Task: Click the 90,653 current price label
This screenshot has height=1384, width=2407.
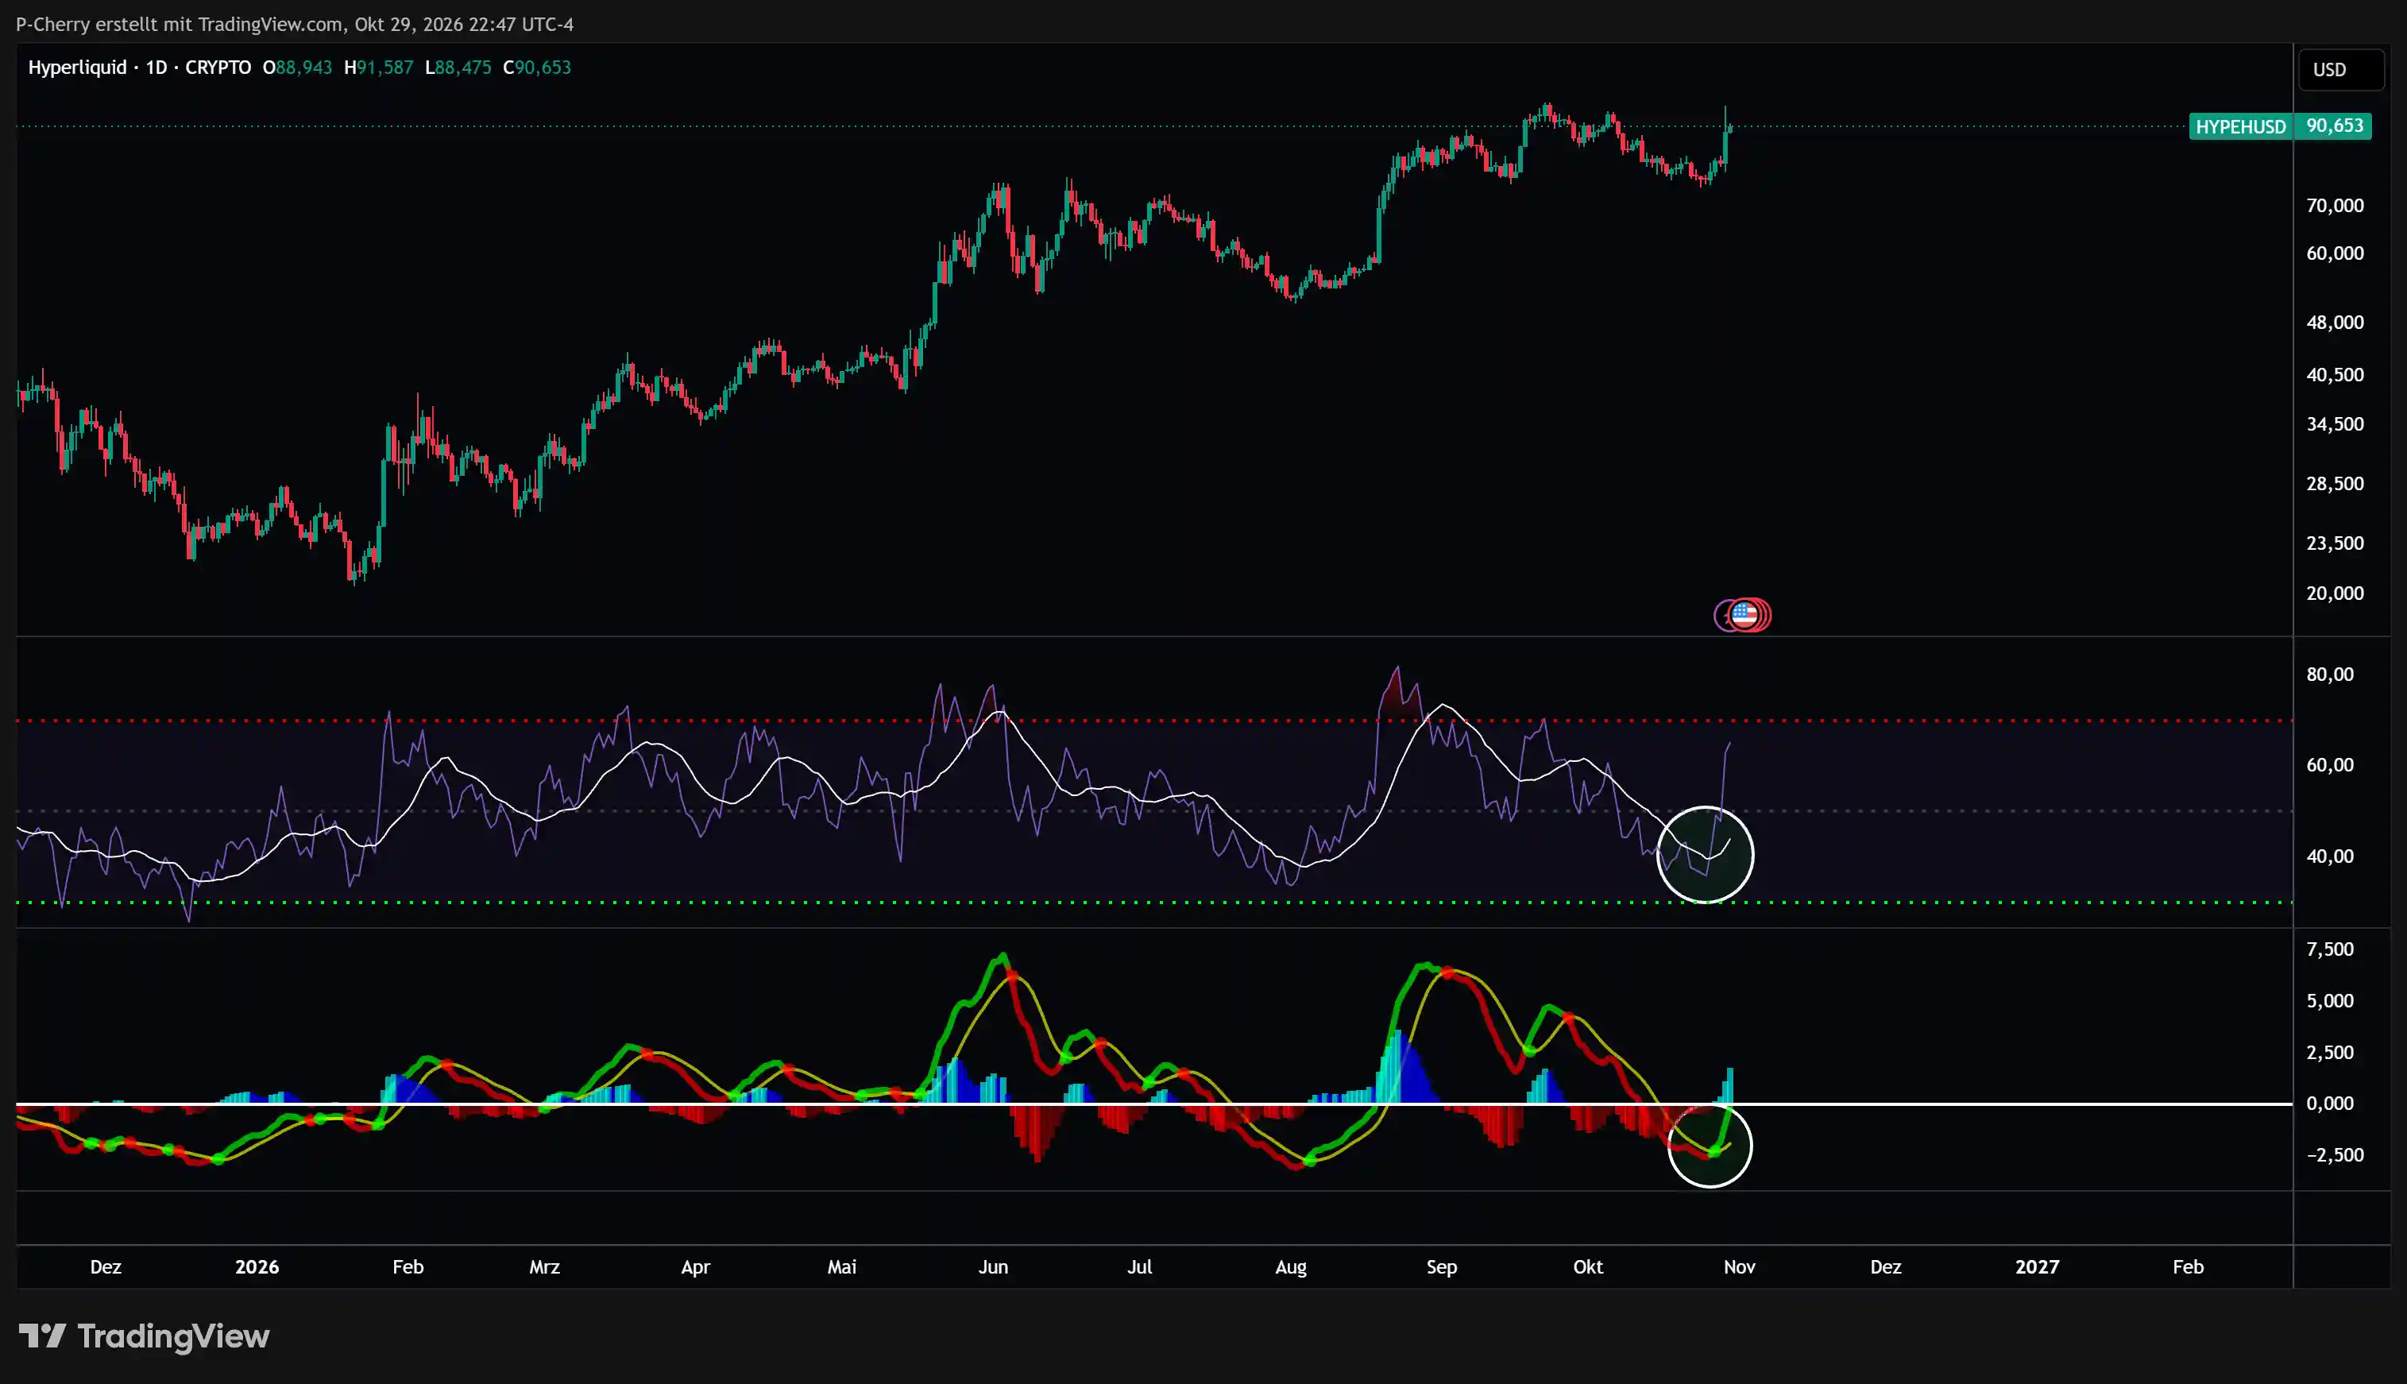Action: click(2333, 126)
